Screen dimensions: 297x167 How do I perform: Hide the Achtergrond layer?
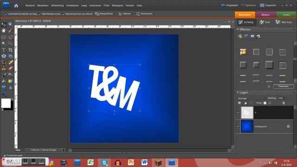tap(238, 126)
